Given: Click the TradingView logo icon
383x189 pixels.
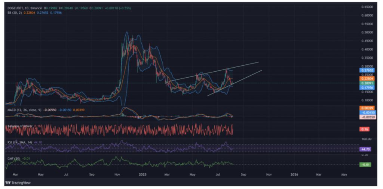Looking at the screenshot, I should tap(7, 183).
